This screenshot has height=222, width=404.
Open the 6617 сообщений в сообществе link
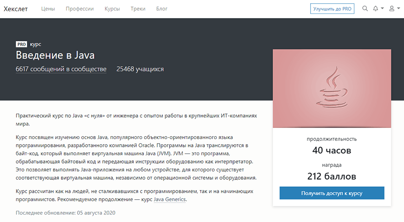[x=61, y=69]
